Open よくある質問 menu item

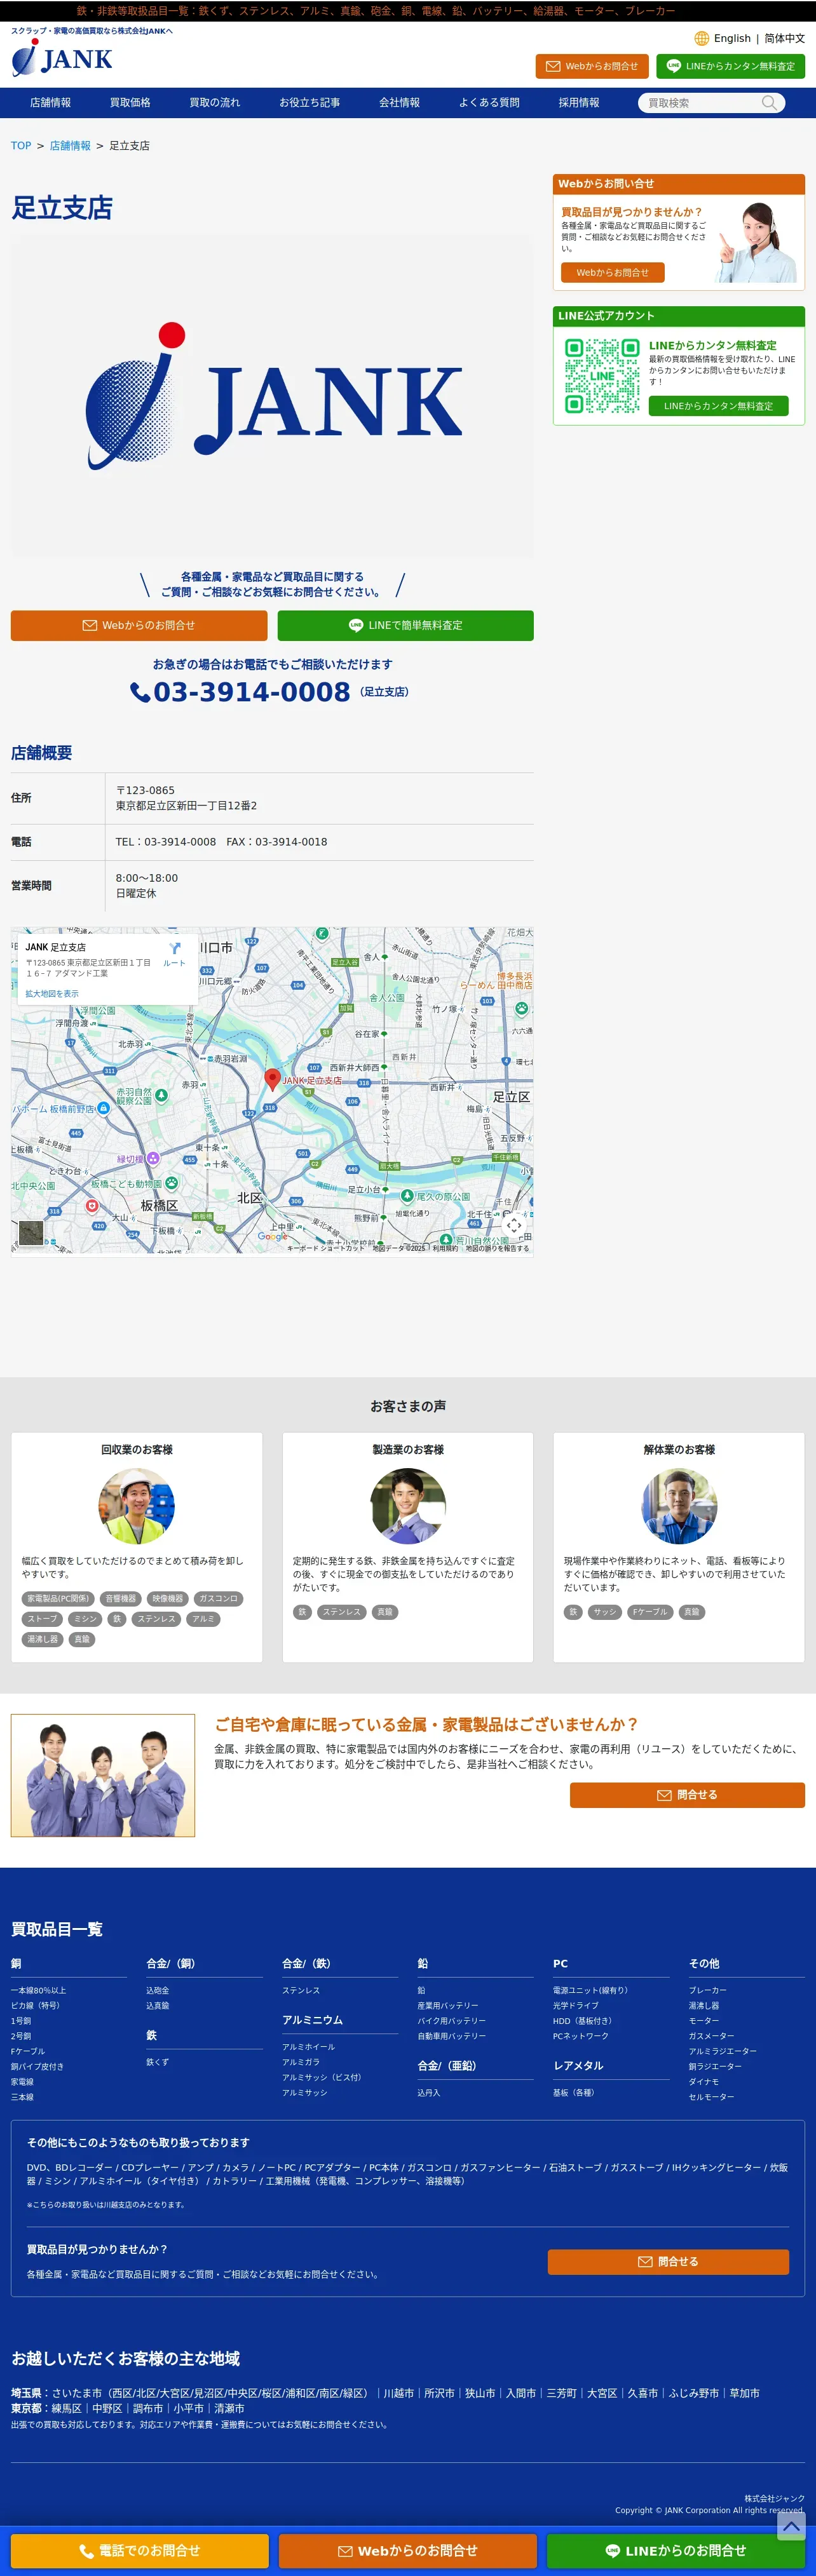(489, 103)
